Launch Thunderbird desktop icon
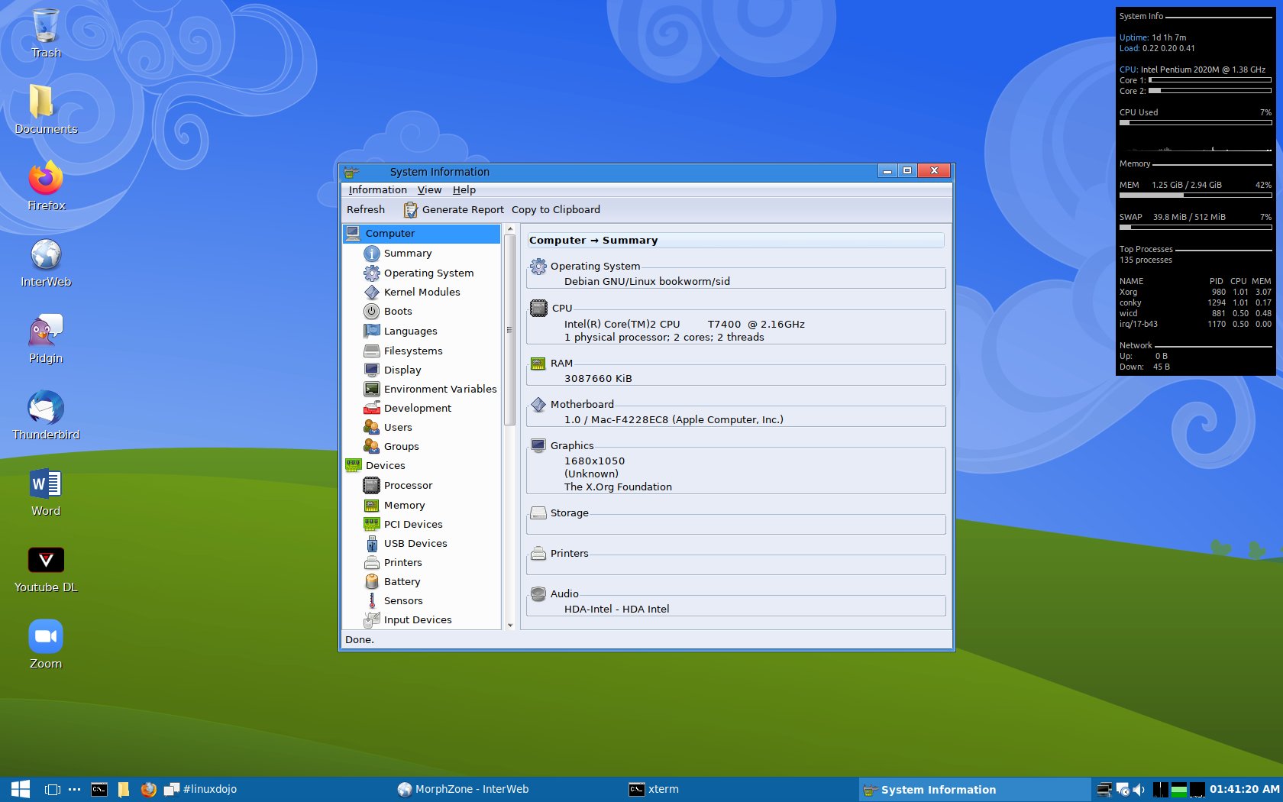Screen dimensions: 1283x802 tap(46, 416)
